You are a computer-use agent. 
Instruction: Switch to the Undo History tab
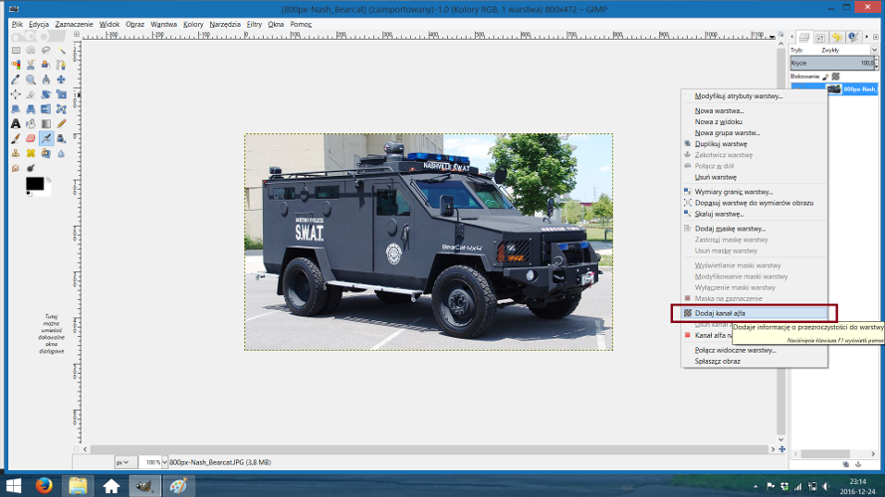point(837,37)
